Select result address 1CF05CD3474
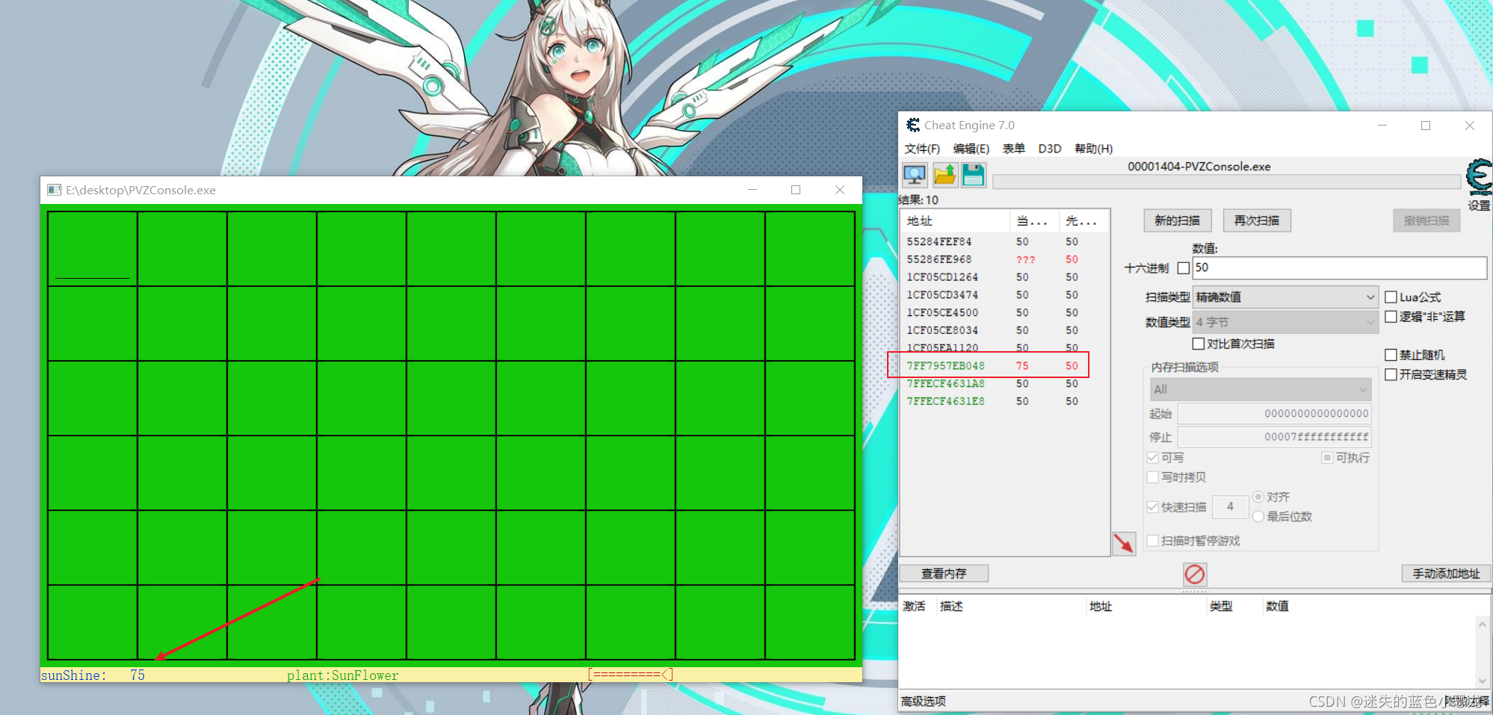This screenshot has width=1493, height=715. point(942,294)
